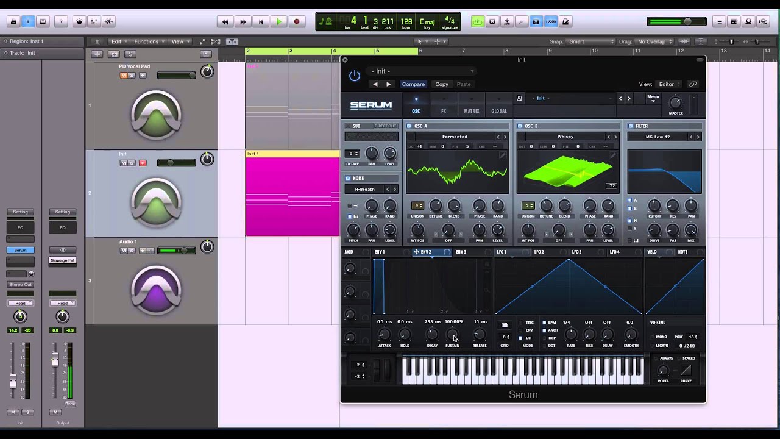Enable MONO voicing checkbox

(x=652, y=337)
